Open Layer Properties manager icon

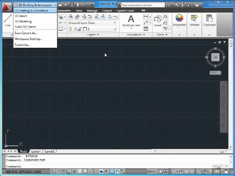[70, 17]
